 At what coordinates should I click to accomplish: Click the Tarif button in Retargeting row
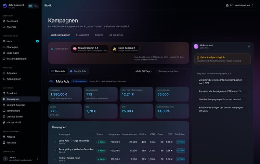coord(181,151)
